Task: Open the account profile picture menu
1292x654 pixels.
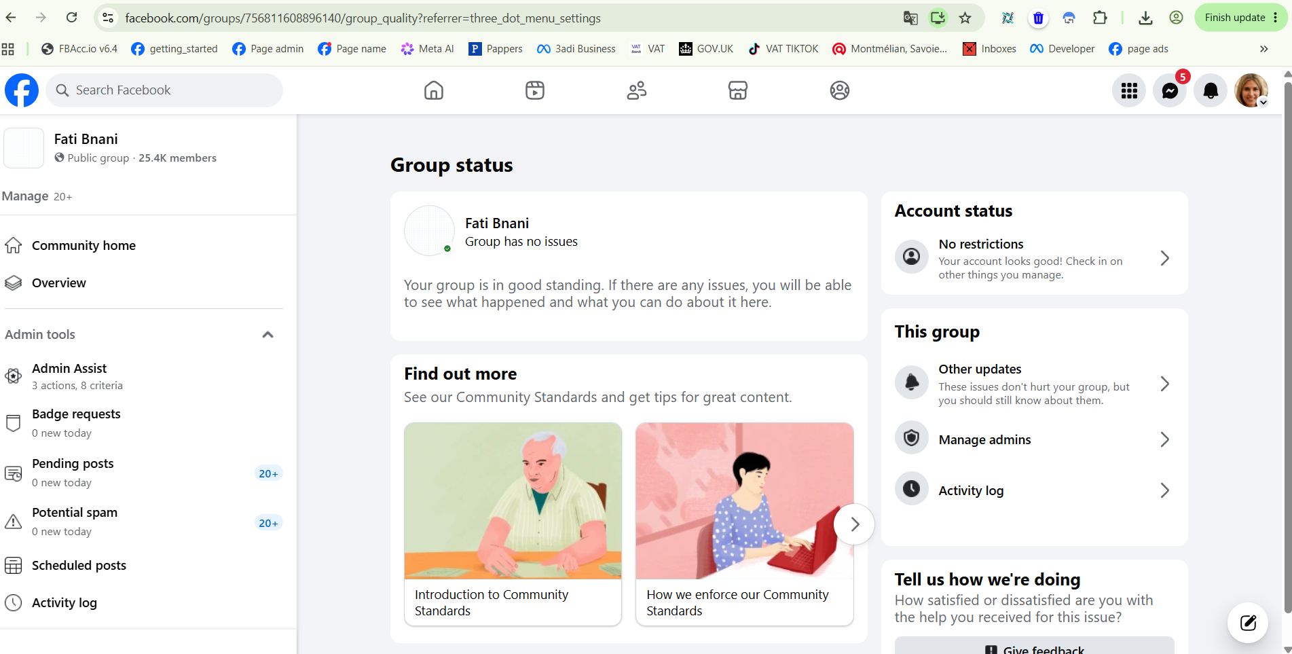Action: click(1251, 90)
